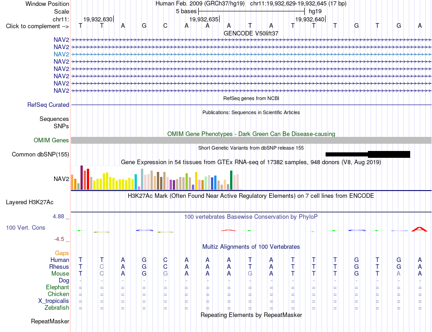The height and width of the screenshot is (332, 432).
Task: Click position marker 19,932,635 on ruler
Action: tap(204, 19)
